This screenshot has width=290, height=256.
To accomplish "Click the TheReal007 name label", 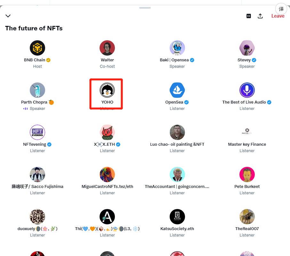I will coord(247,229).
